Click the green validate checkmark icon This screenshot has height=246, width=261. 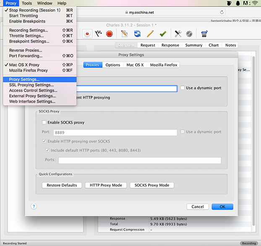point(163,34)
